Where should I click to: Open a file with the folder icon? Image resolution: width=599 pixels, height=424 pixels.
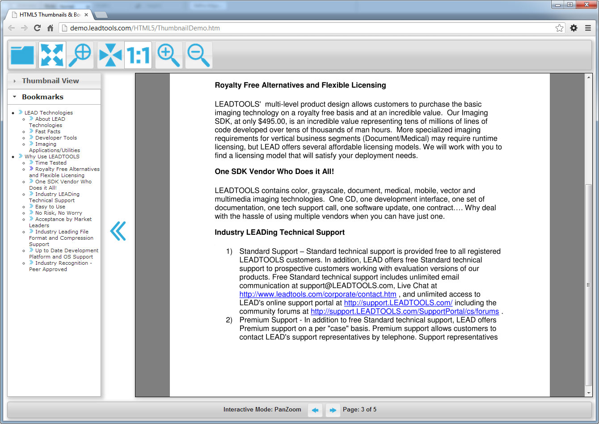pos(22,55)
